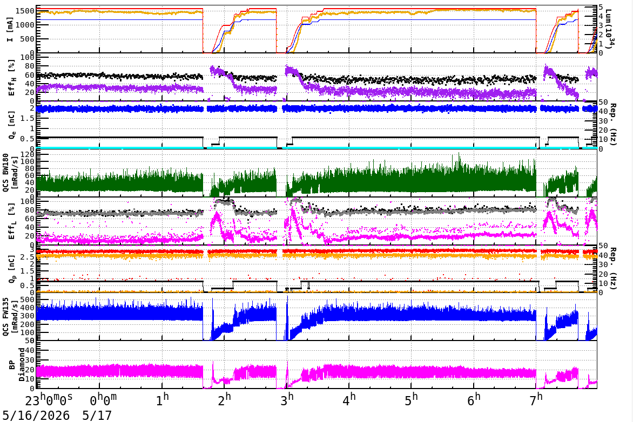The height and width of the screenshot is (422, 633).
Task: Click the "6h" time axis tick label
Action: click(x=474, y=400)
